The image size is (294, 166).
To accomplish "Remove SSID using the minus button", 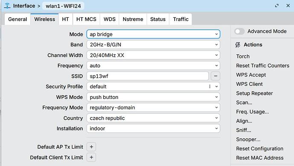I will click(216, 76).
